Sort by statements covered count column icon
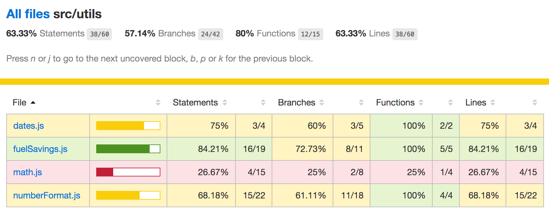 click(x=263, y=103)
